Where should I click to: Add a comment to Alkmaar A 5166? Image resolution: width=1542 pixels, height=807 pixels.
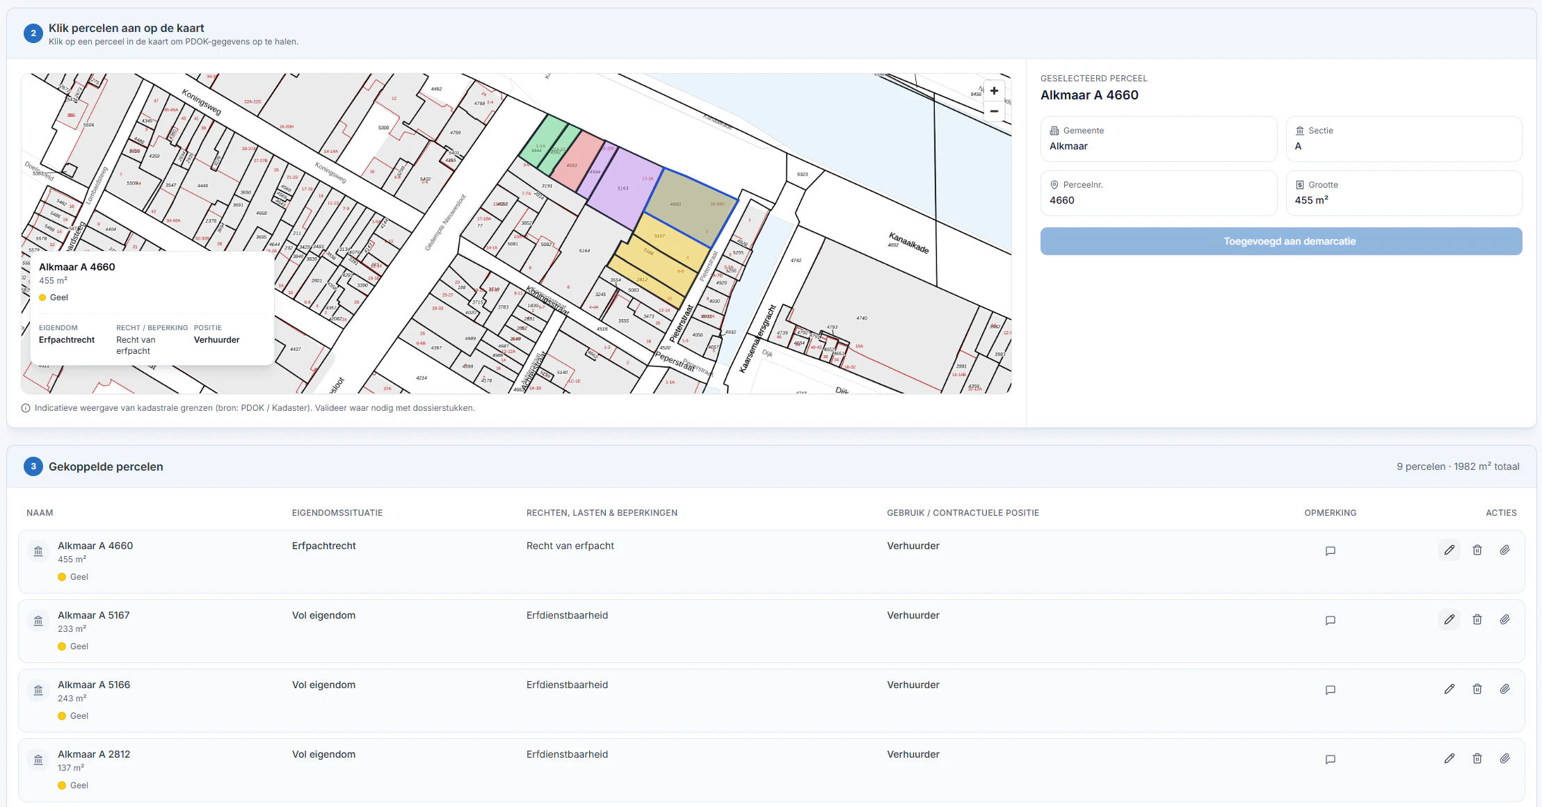coord(1331,690)
